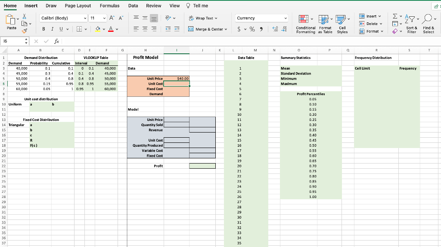The image size is (441, 247).
Task: Decrease font size with smaller A
Action: (121, 18)
